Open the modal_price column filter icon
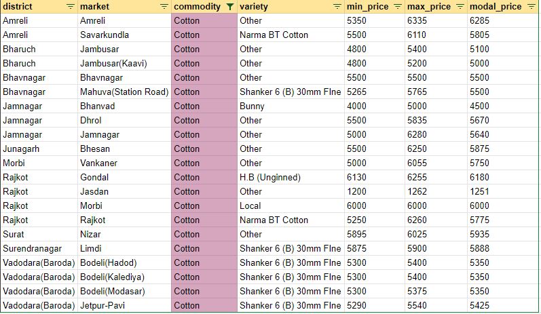Viewport: 541px width, 314px height. tap(531, 7)
